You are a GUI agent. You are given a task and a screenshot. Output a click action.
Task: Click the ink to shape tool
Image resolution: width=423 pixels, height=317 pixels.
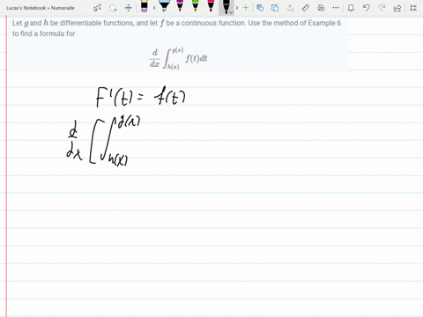click(x=260, y=8)
